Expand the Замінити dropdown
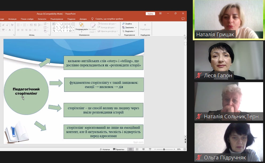 tap(136, 27)
